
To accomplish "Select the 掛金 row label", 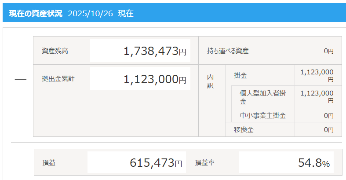I will pos(240,76).
